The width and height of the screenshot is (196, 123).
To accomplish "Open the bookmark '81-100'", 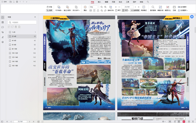I will pos(22,49).
